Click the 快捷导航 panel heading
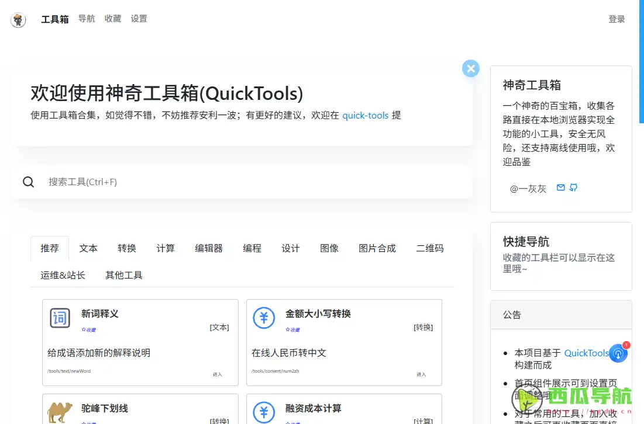This screenshot has width=644, height=424. tap(526, 242)
